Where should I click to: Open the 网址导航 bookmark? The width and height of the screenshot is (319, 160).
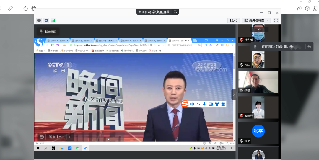click(53, 50)
